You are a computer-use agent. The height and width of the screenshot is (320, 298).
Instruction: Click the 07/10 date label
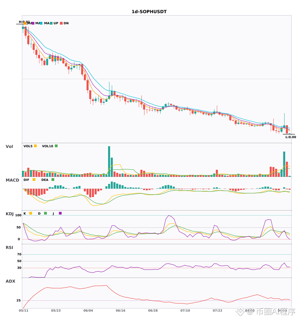pos(185,311)
